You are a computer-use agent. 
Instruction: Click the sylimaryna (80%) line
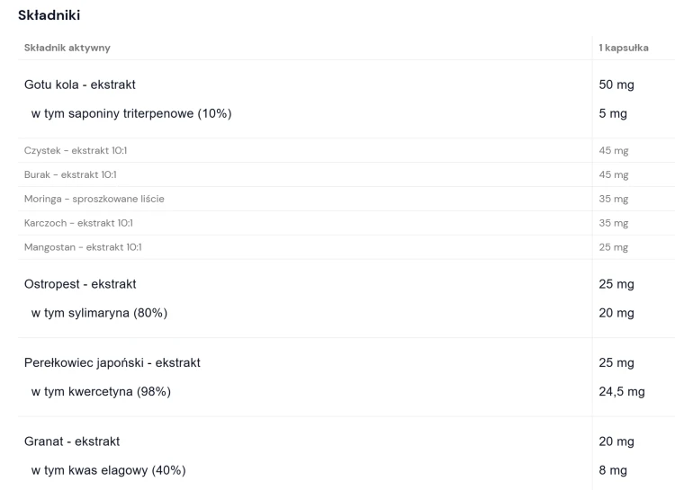(99, 313)
